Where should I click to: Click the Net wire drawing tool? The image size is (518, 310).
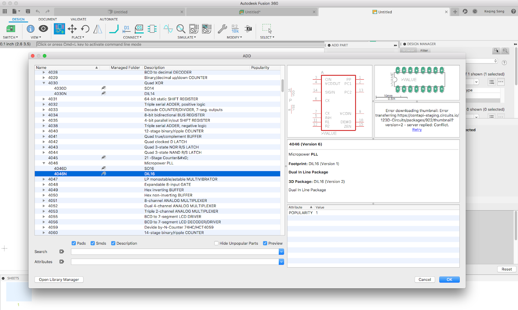(114, 29)
